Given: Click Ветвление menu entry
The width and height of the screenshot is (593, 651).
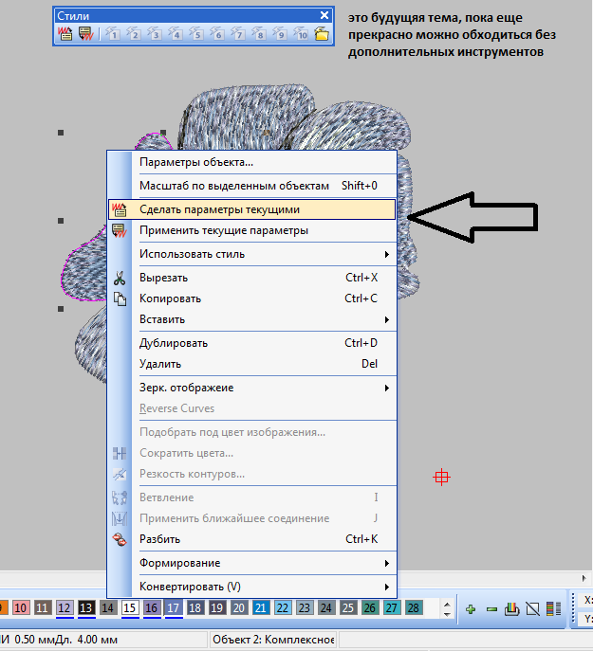Looking at the screenshot, I should pyautogui.click(x=252, y=497).
